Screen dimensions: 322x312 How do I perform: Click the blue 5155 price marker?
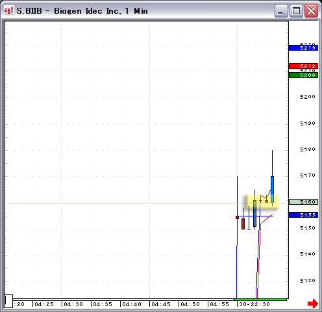click(303, 215)
